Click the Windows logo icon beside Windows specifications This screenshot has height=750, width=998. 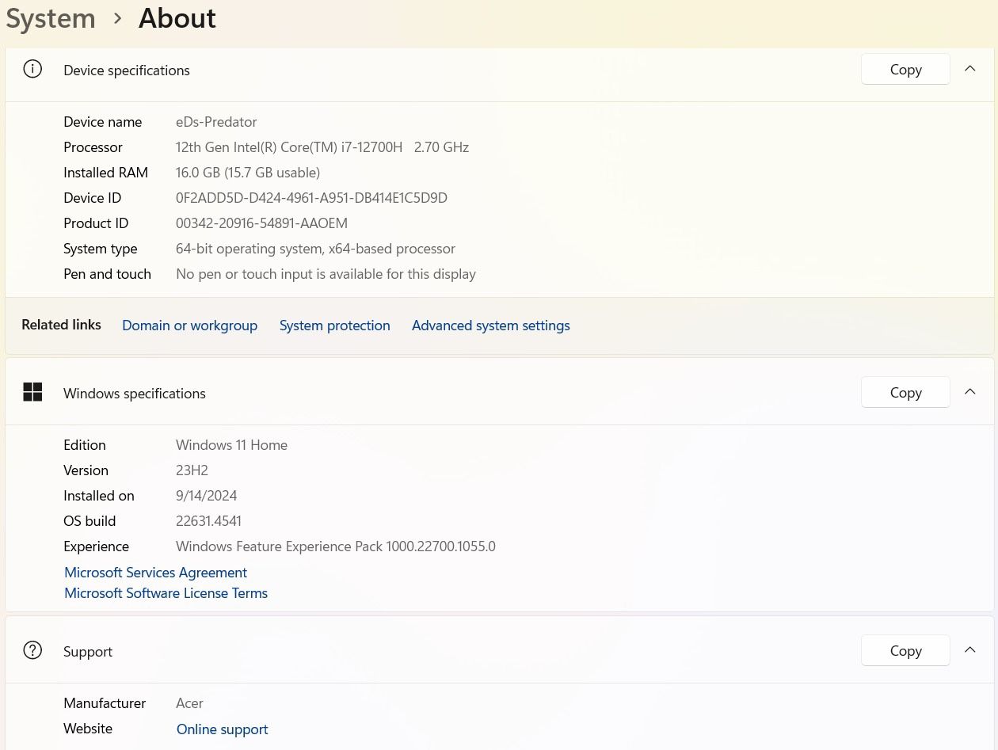(32, 392)
